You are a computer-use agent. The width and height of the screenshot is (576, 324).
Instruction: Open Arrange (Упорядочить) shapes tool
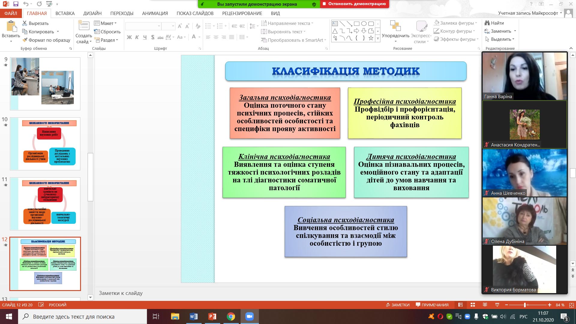[395, 27]
